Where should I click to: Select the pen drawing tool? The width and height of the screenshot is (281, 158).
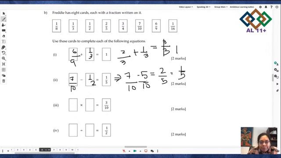4,19
